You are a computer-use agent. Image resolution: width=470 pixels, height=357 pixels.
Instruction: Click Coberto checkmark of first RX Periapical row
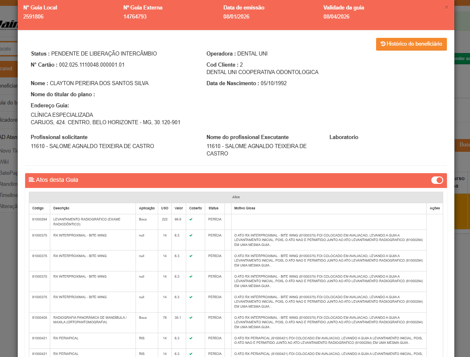pos(191,338)
